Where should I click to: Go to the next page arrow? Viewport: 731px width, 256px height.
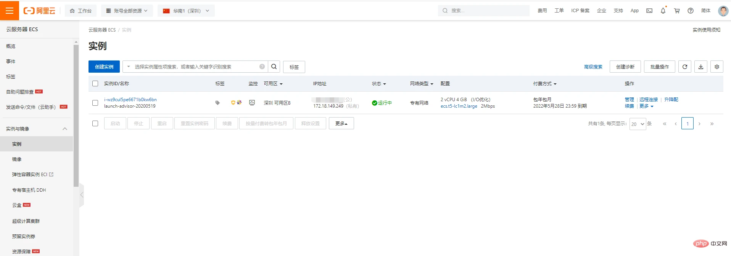coord(699,124)
